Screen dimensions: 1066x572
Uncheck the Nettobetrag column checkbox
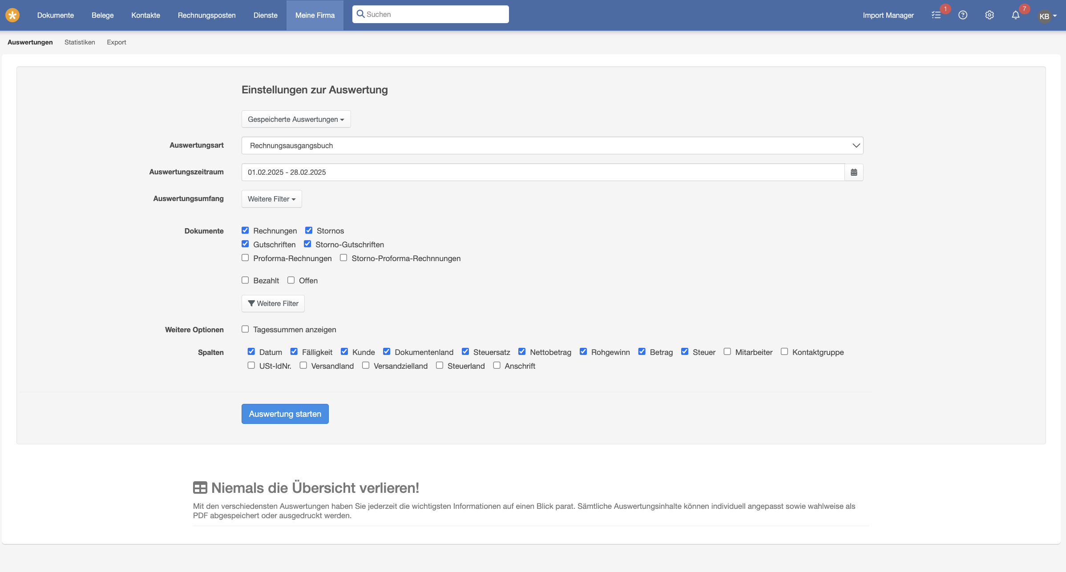click(522, 352)
